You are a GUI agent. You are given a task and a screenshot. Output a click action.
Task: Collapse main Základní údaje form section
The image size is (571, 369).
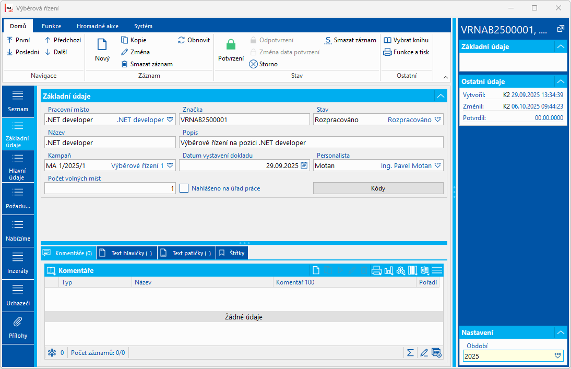pos(441,96)
